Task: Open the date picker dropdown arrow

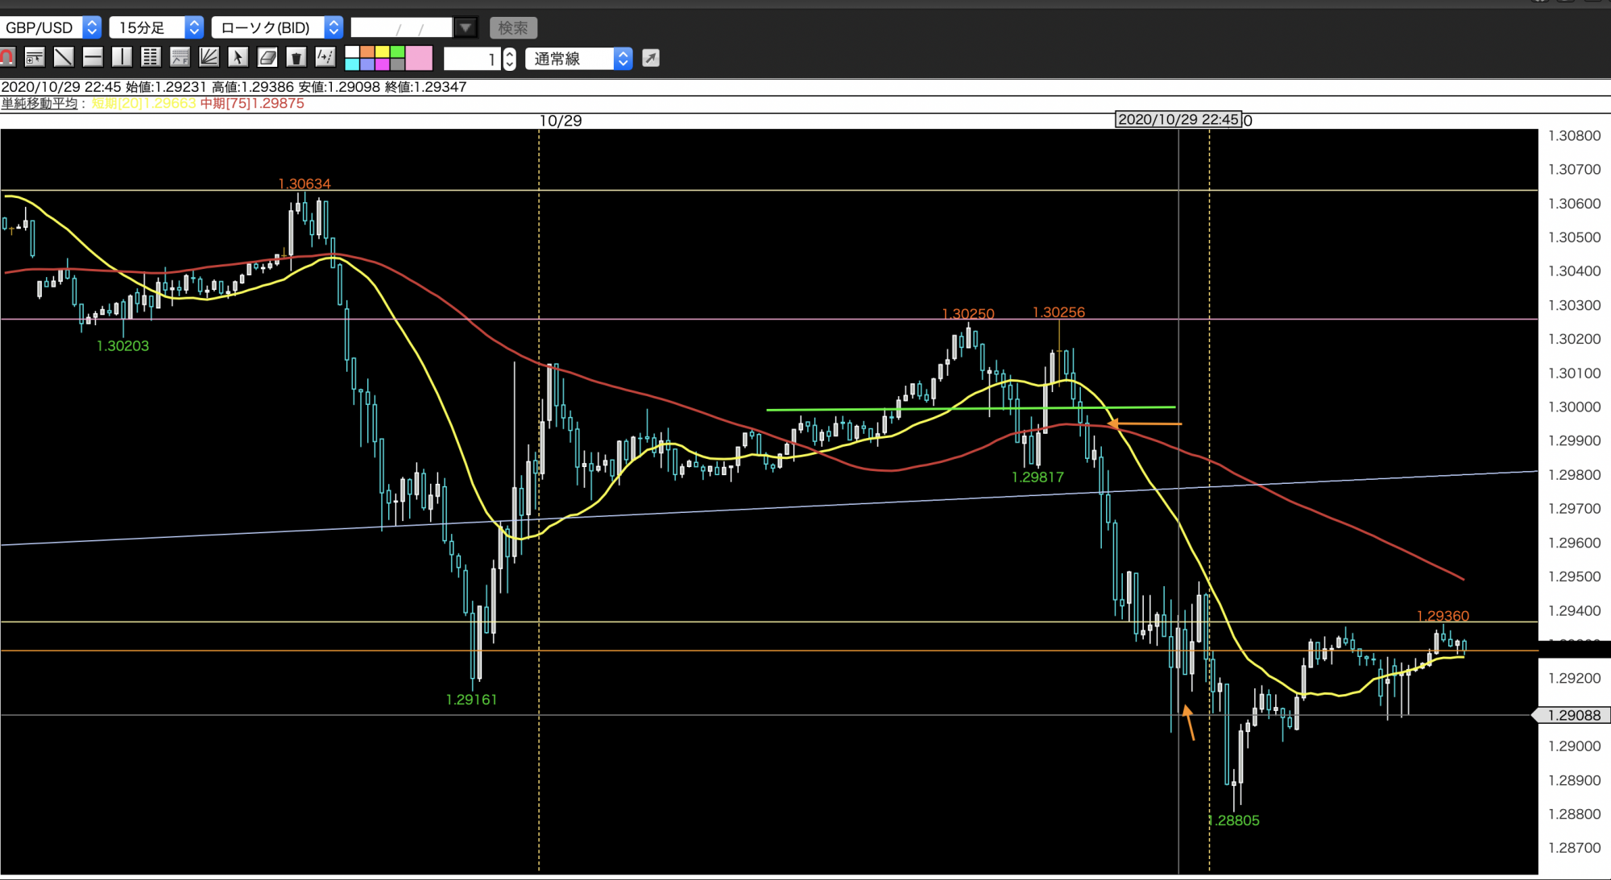Action: click(466, 28)
